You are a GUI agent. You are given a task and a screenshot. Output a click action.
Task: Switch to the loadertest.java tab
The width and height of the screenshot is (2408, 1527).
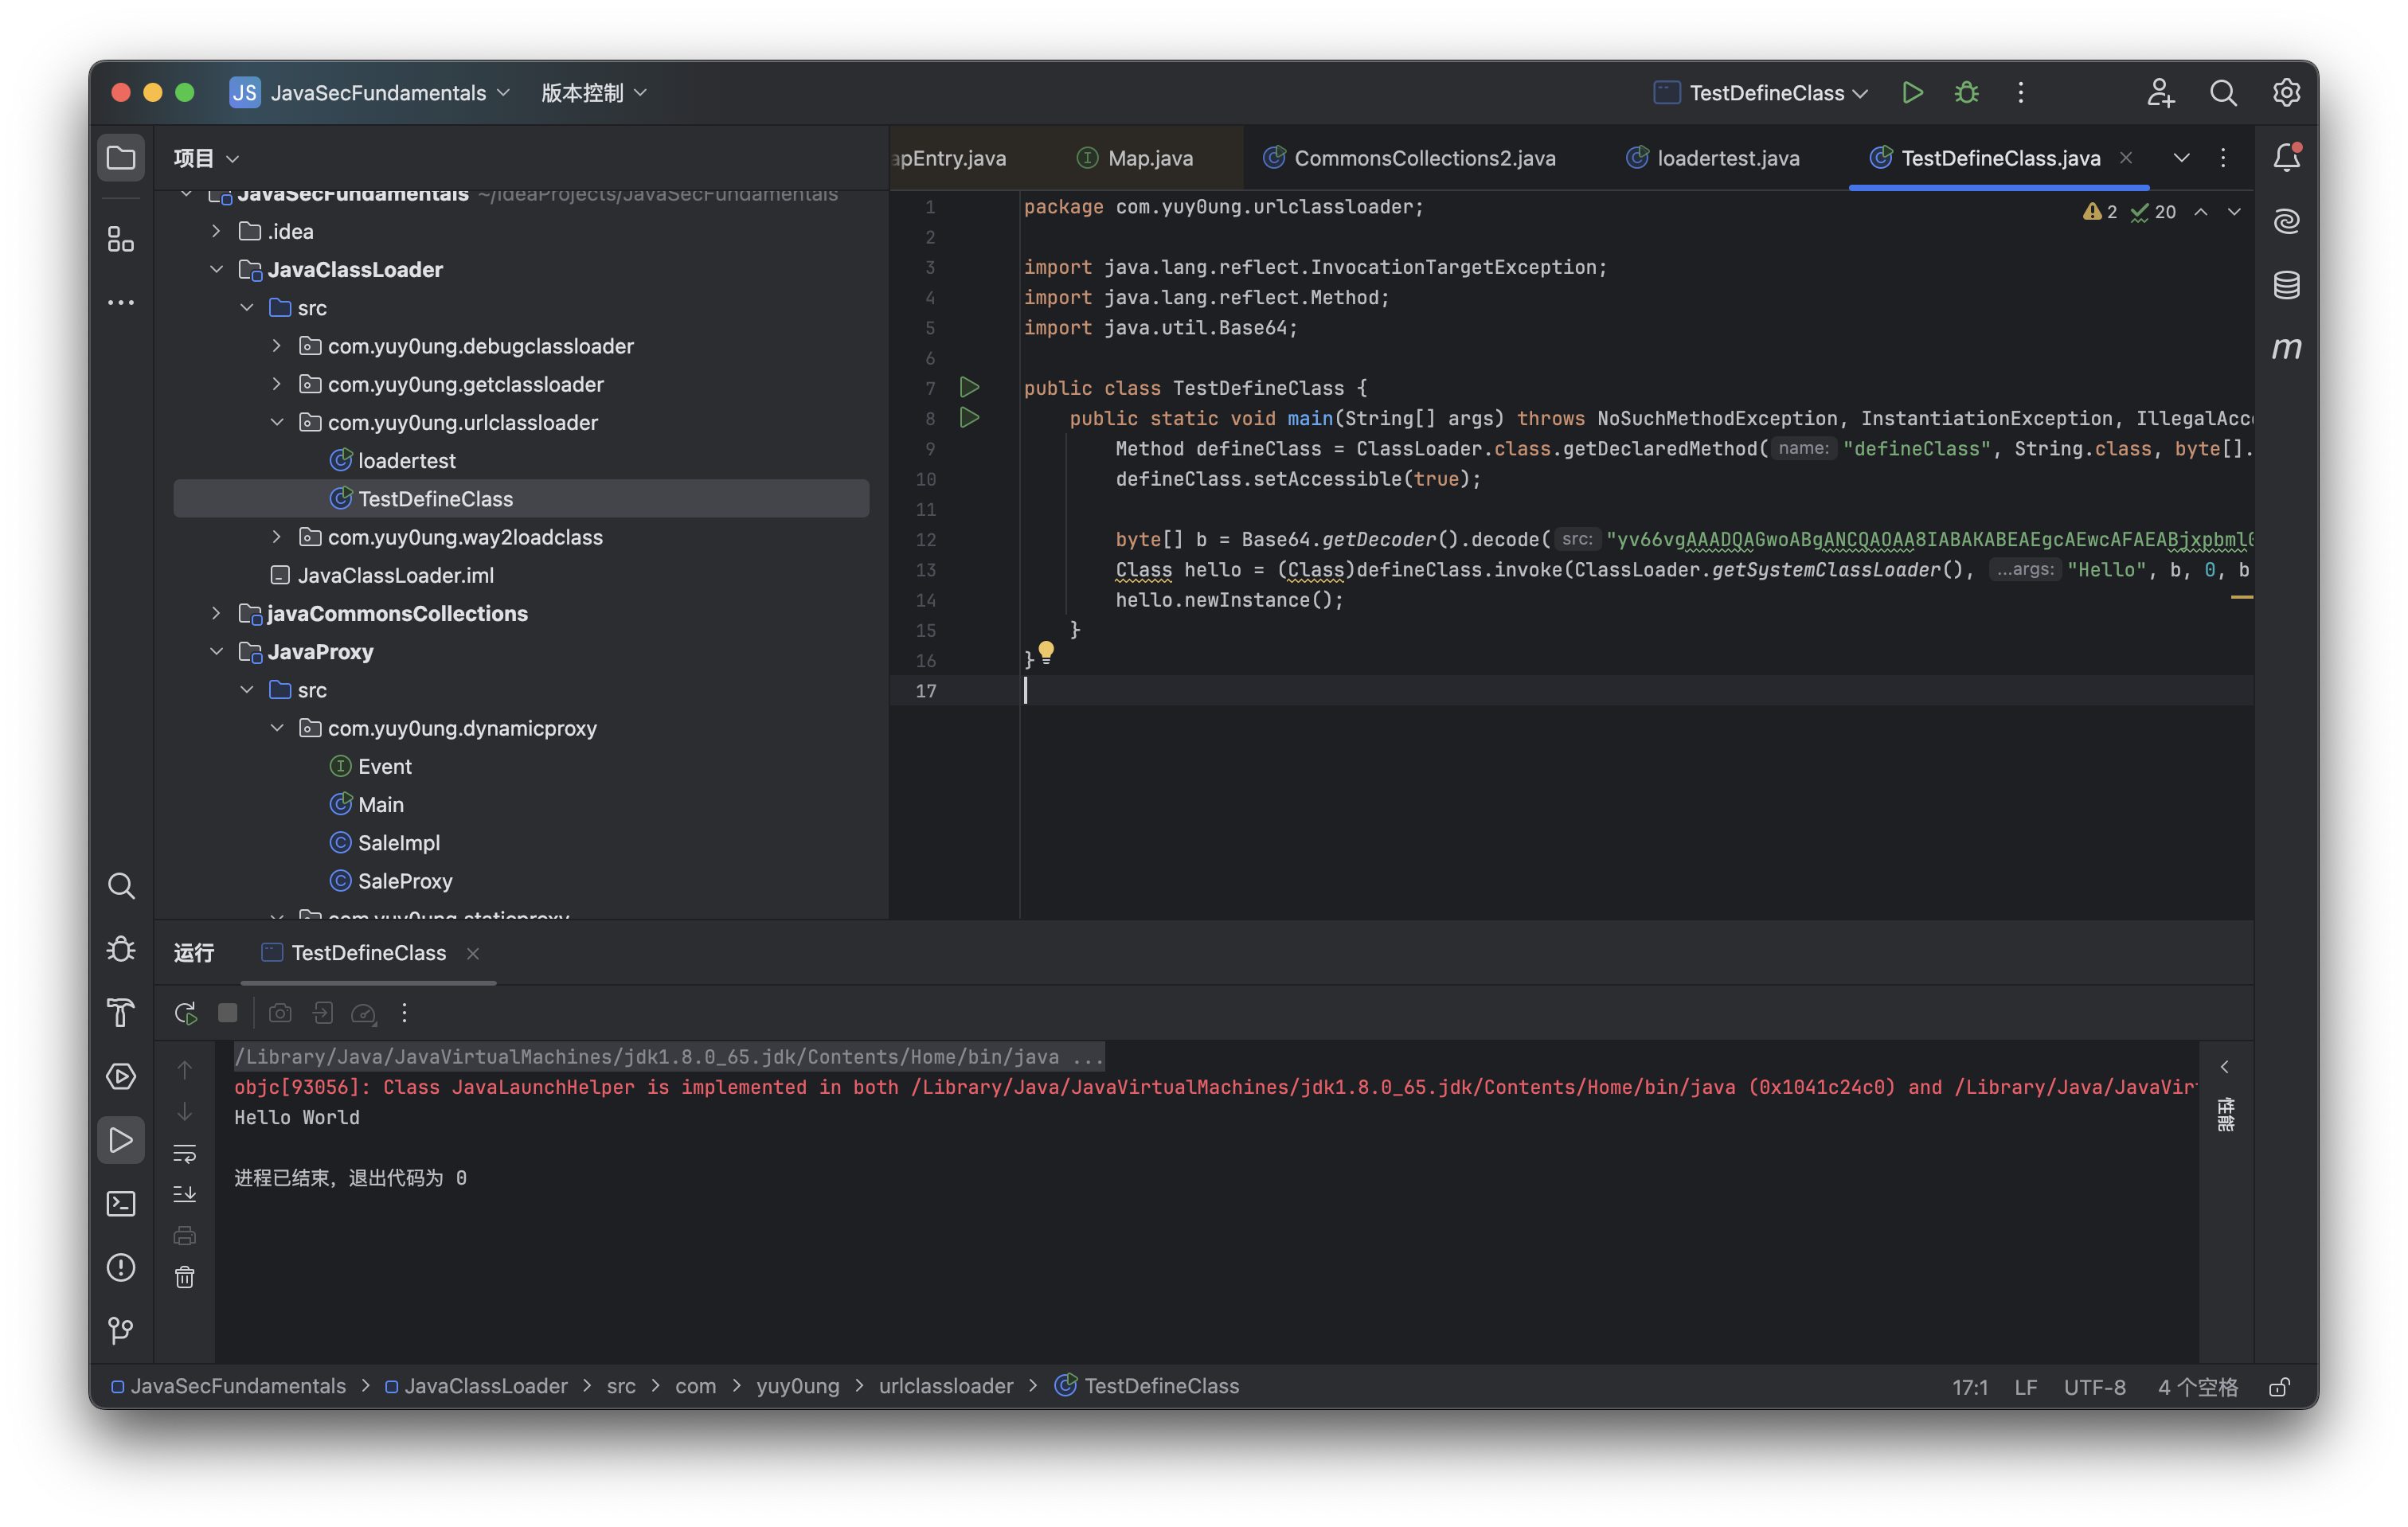pos(1727,158)
